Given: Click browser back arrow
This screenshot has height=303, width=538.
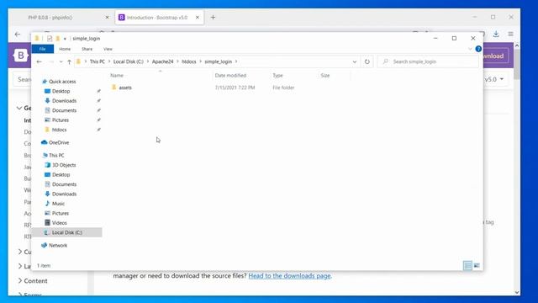Looking at the screenshot, I should pyautogui.click(x=18, y=35).
